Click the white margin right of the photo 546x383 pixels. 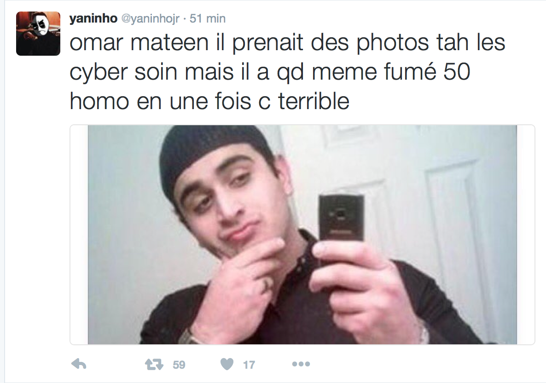pos(526,235)
